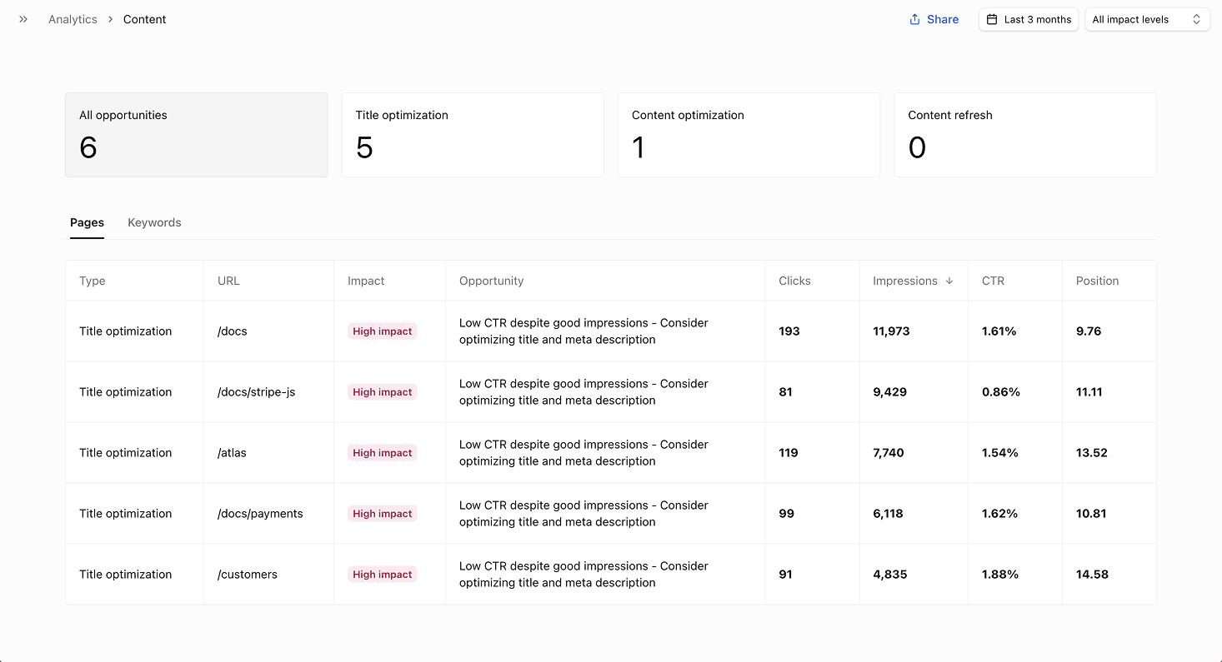Open the /docs/stripe-js URL row
1222x662 pixels.
(x=256, y=392)
